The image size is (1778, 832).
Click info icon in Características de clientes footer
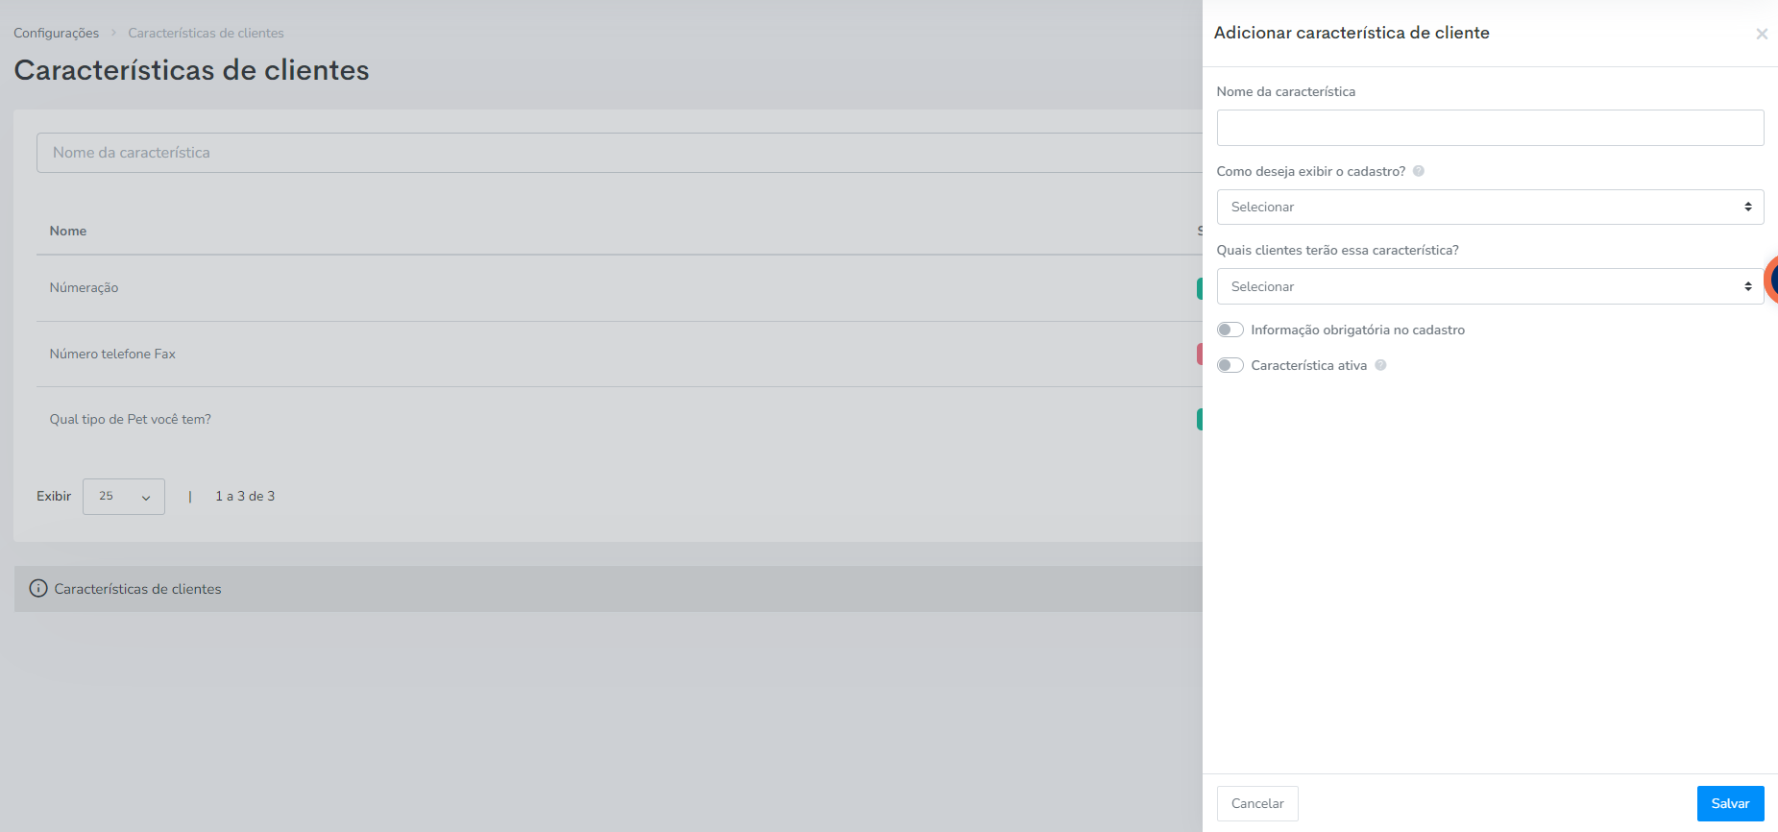[x=38, y=589]
